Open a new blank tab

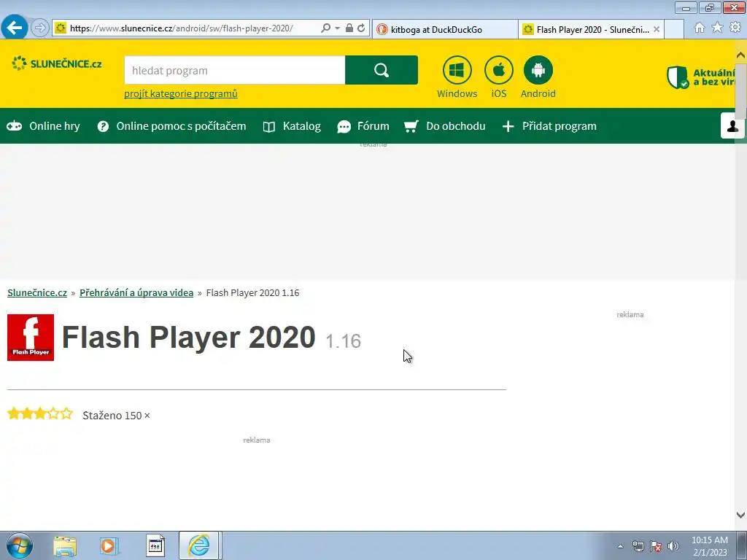(674, 29)
